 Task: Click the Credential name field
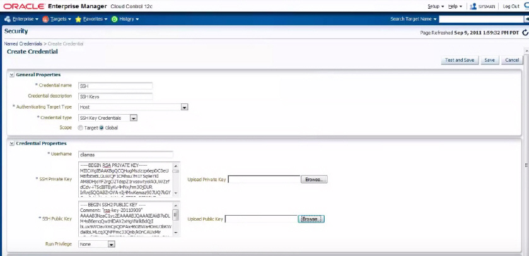tap(115, 86)
